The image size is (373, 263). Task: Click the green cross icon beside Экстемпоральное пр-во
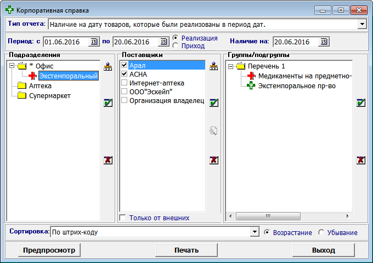(251, 85)
